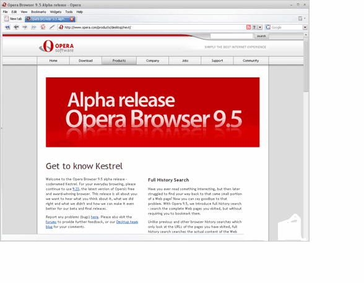Click the Fast Forward icon

tap(34, 27)
